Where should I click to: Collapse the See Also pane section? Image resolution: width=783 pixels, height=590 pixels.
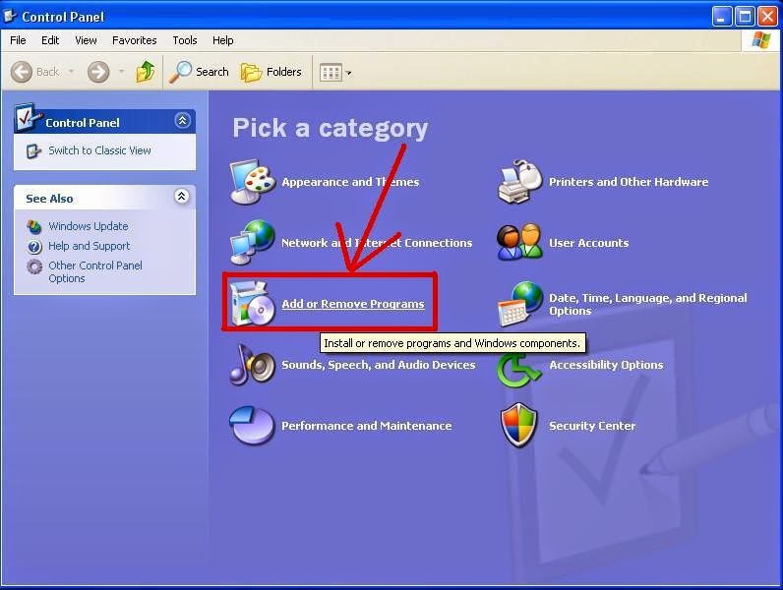tap(181, 197)
